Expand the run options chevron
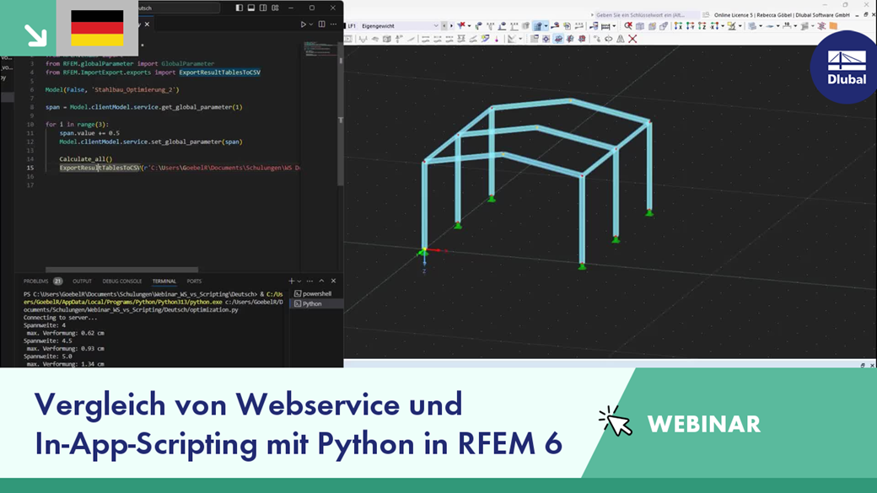Viewport: 877px width, 493px height. click(x=311, y=24)
